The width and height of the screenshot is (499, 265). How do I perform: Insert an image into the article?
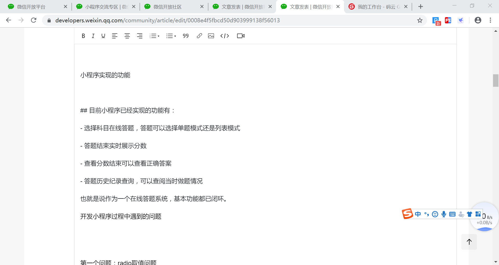click(211, 36)
